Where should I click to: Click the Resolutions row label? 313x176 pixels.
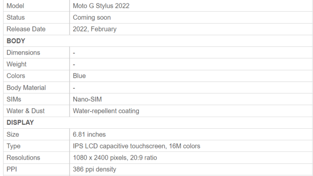[x=23, y=157]
